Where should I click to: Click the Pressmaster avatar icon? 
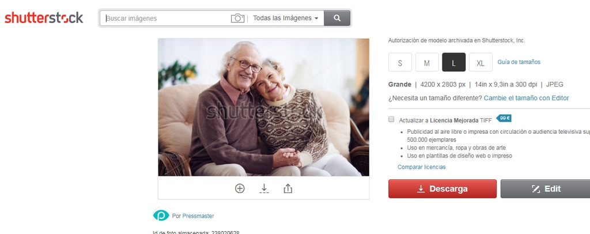[x=161, y=216]
